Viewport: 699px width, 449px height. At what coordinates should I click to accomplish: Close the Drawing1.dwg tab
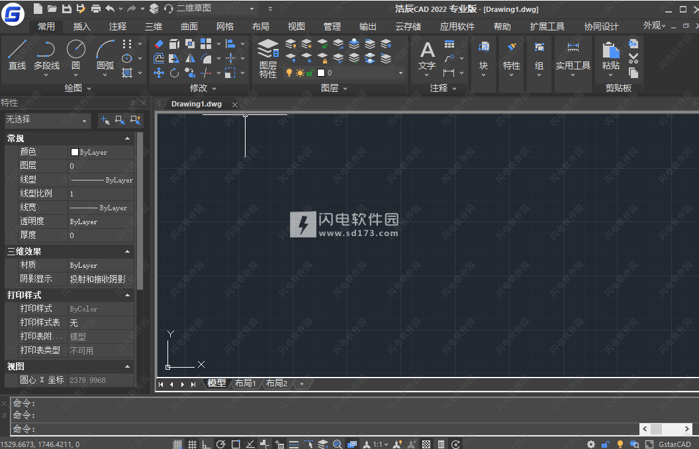pos(235,104)
